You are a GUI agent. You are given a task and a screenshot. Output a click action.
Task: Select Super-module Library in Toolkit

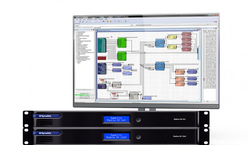(x=83, y=51)
